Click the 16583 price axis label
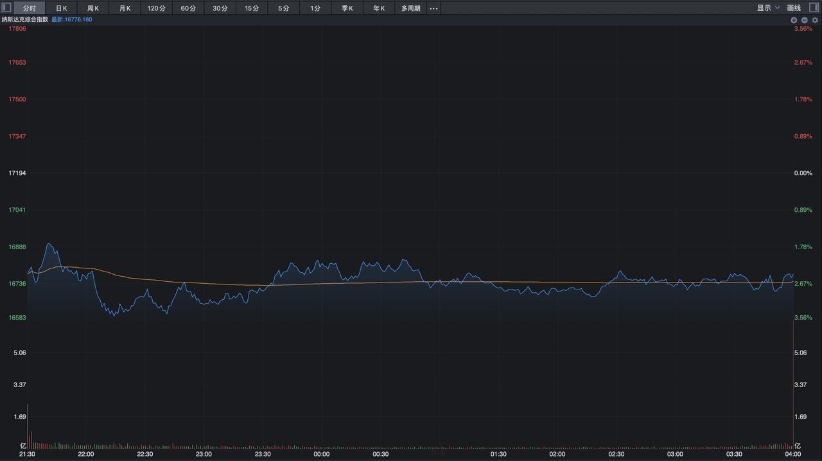The image size is (822, 461). (x=17, y=318)
